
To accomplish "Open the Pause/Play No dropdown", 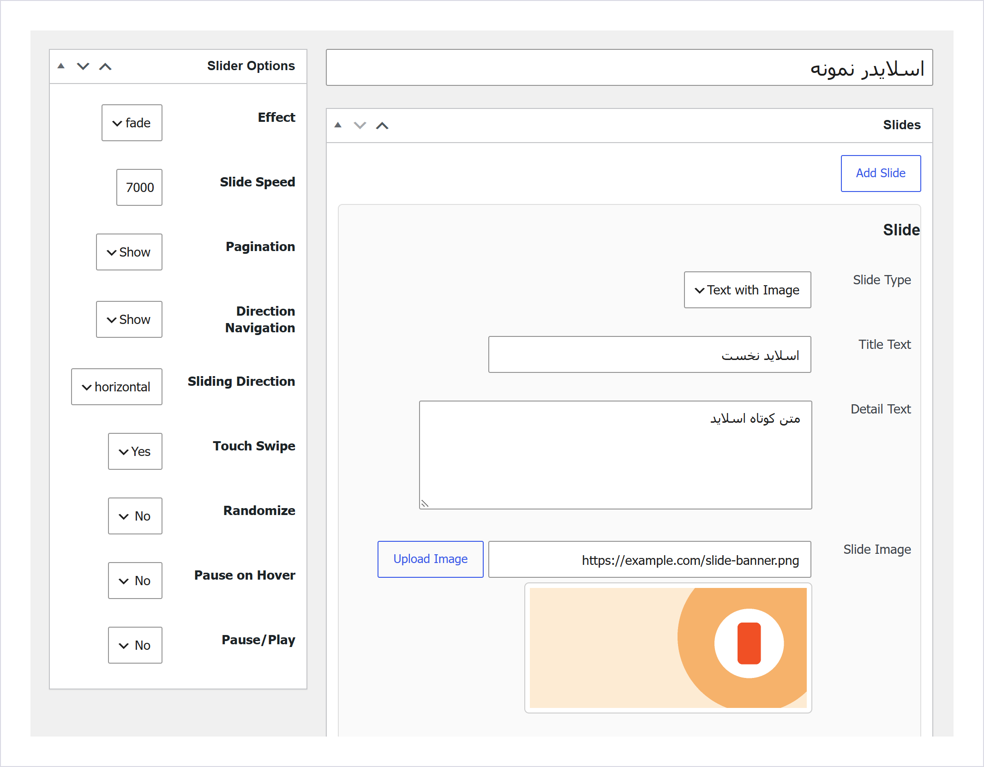I will click(x=135, y=645).
